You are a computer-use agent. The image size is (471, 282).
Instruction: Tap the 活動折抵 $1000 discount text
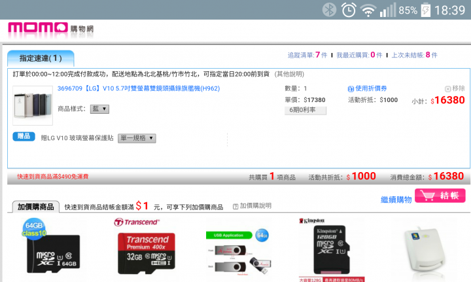click(x=373, y=100)
